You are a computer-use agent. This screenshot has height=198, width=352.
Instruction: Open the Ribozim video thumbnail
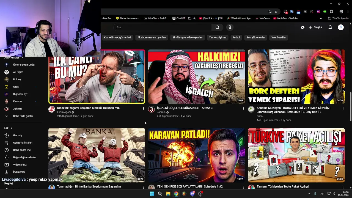coord(97,76)
